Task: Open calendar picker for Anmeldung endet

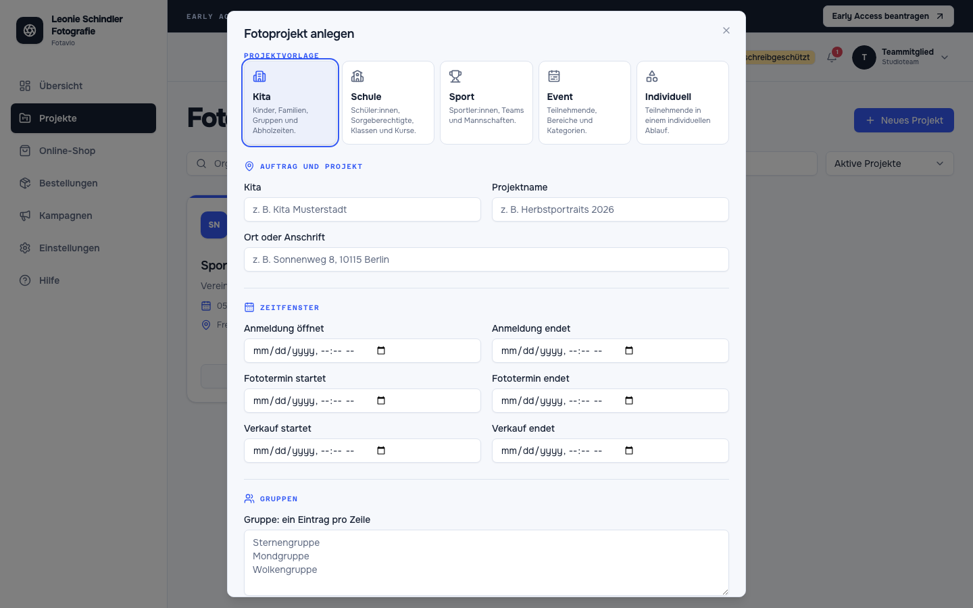Action: (629, 351)
